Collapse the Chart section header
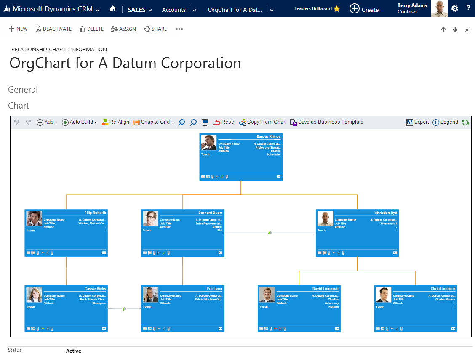475x356 pixels. 19,106
